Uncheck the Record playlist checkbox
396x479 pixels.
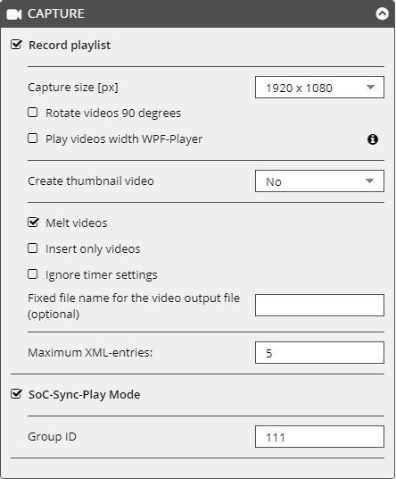point(16,45)
